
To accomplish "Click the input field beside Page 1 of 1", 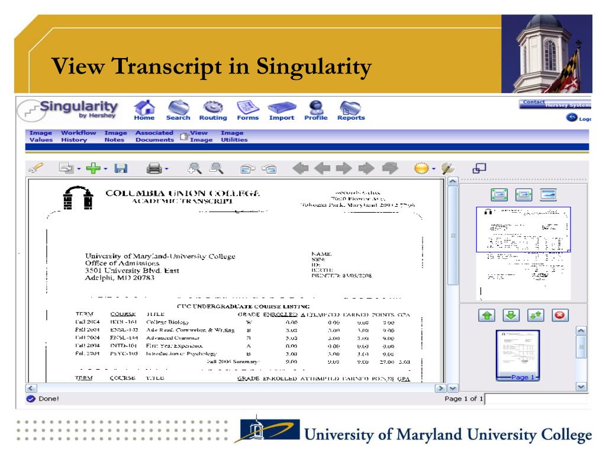I will [536, 399].
